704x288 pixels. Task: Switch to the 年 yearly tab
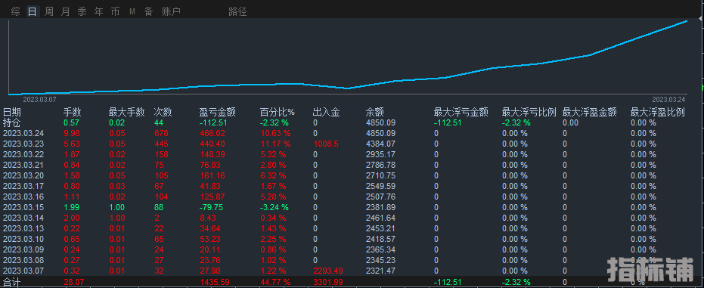pyautogui.click(x=99, y=11)
